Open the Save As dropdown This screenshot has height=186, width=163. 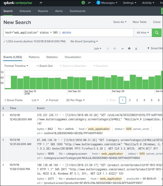(x=120, y=22)
